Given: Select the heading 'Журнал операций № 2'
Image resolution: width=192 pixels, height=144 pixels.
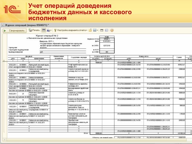Looking at the screenshot, I should [x=47, y=36].
